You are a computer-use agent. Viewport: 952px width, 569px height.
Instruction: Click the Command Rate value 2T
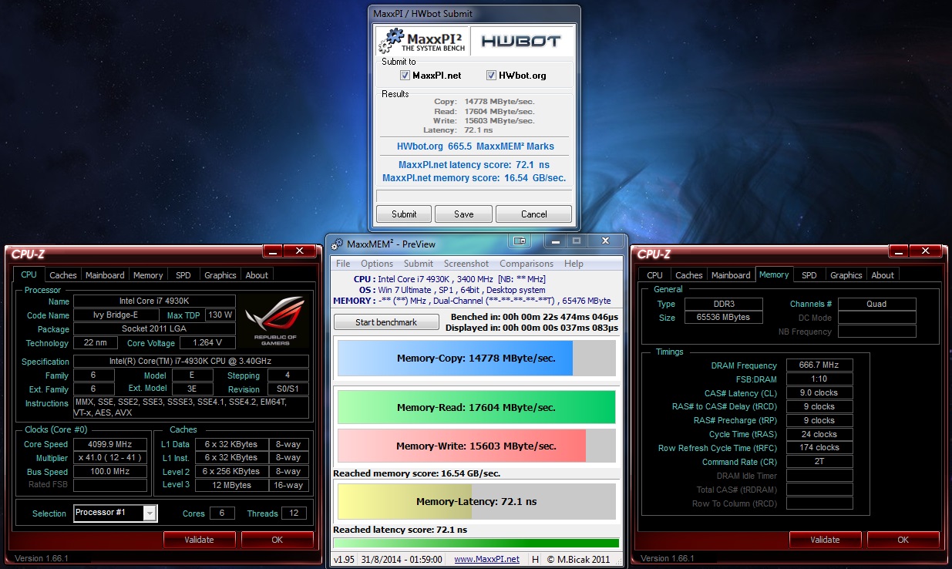pyautogui.click(x=819, y=462)
